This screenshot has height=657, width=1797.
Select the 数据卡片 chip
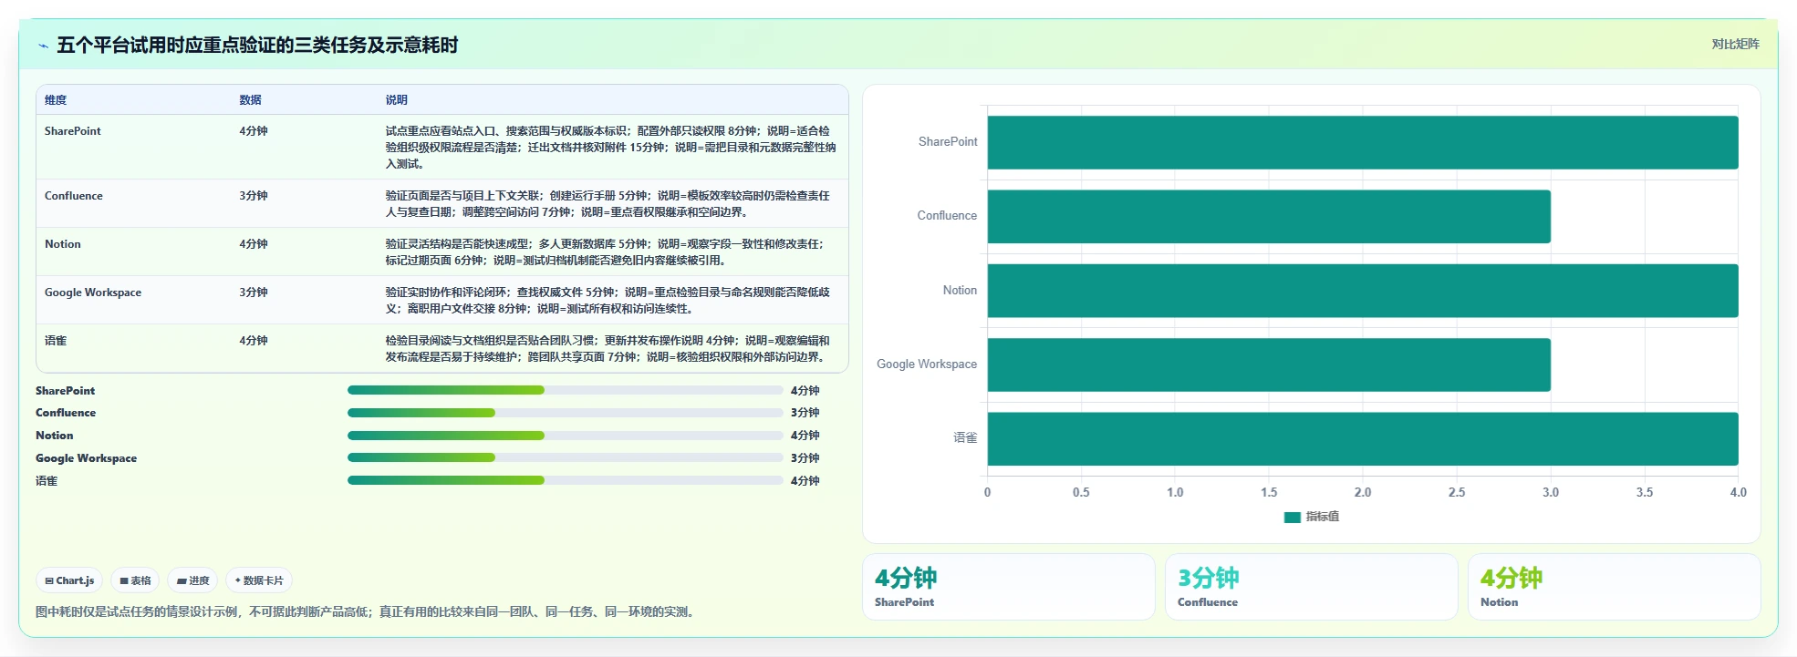(x=259, y=580)
